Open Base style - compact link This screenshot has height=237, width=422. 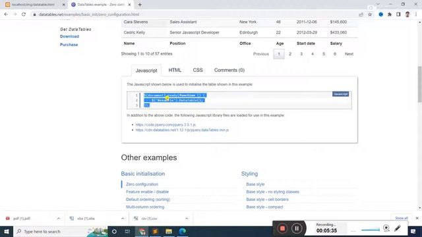coord(264,207)
